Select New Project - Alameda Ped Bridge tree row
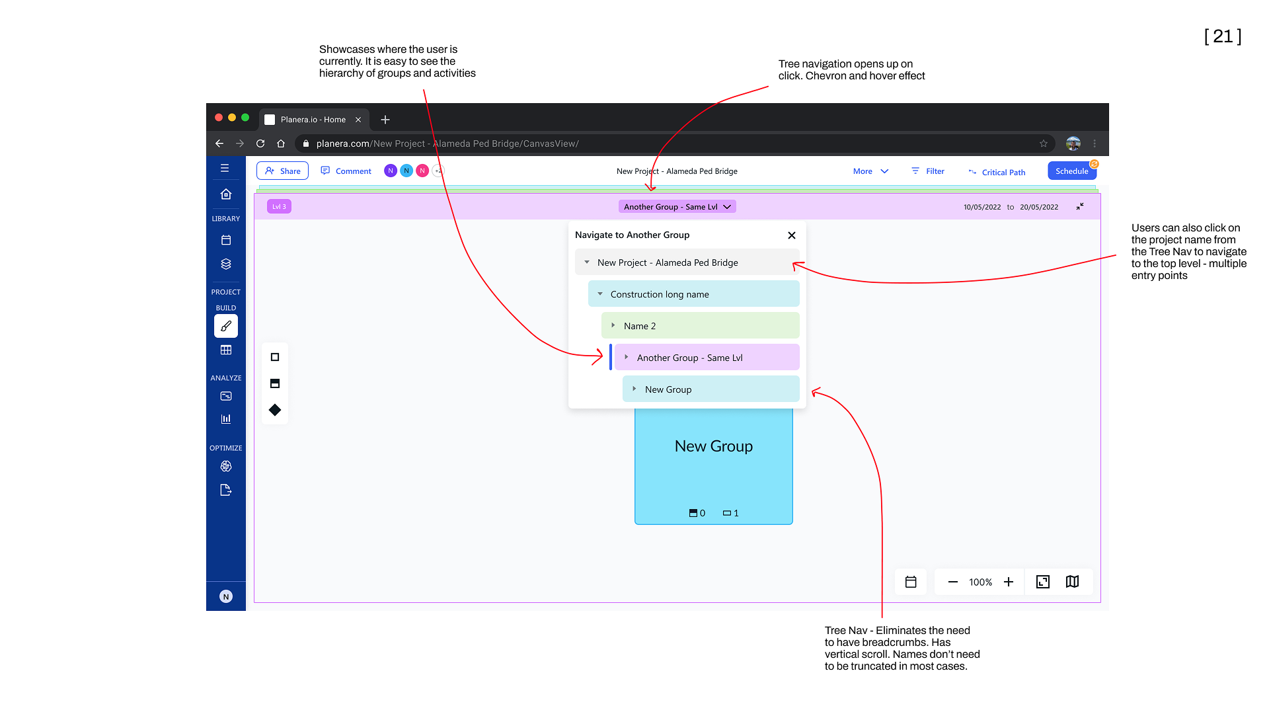This screenshot has height=714, width=1269. (x=687, y=262)
